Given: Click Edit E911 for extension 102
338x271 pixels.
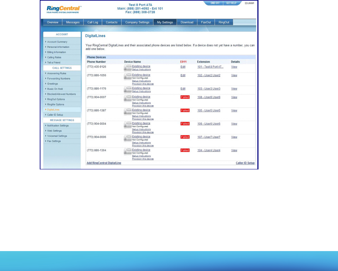Looking at the screenshot, I should click(x=183, y=75).
